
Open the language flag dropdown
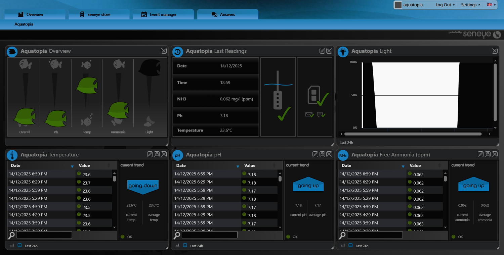click(491, 5)
